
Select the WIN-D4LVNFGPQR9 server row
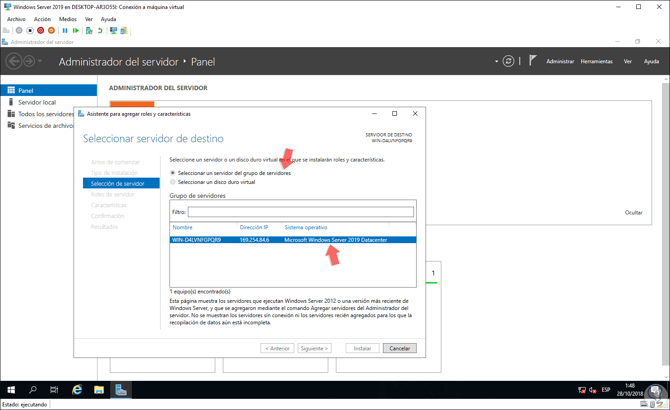293,240
